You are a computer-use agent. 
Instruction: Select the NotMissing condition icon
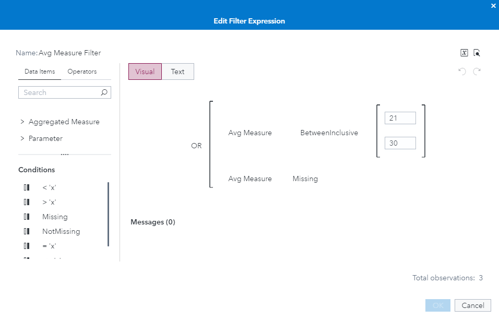27,231
